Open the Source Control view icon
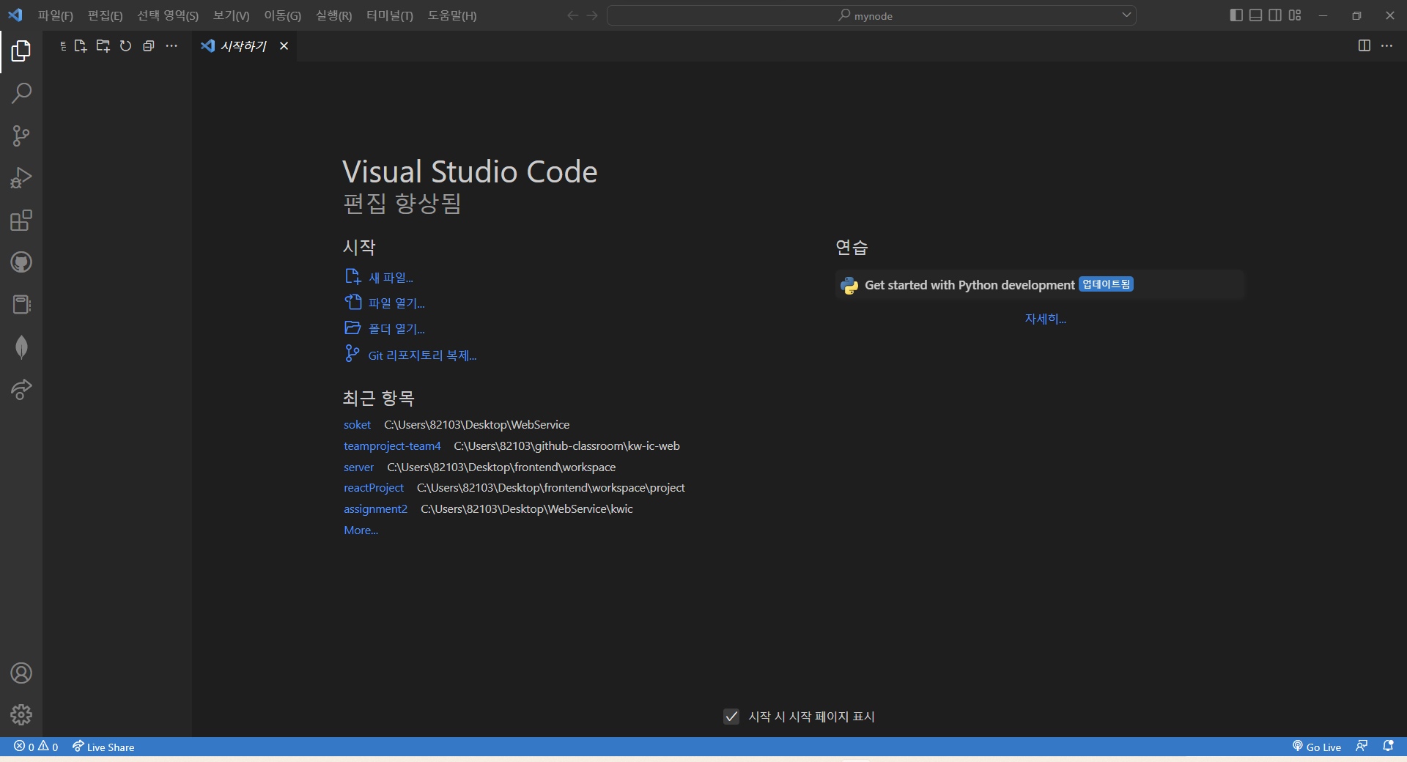Screen dimensions: 1407x762 tap(21, 136)
